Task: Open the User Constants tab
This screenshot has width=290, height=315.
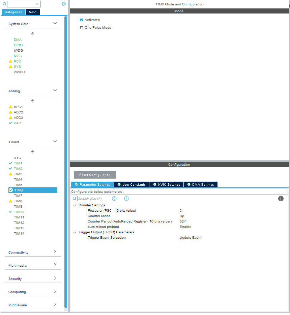Action: tap(132, 184)
